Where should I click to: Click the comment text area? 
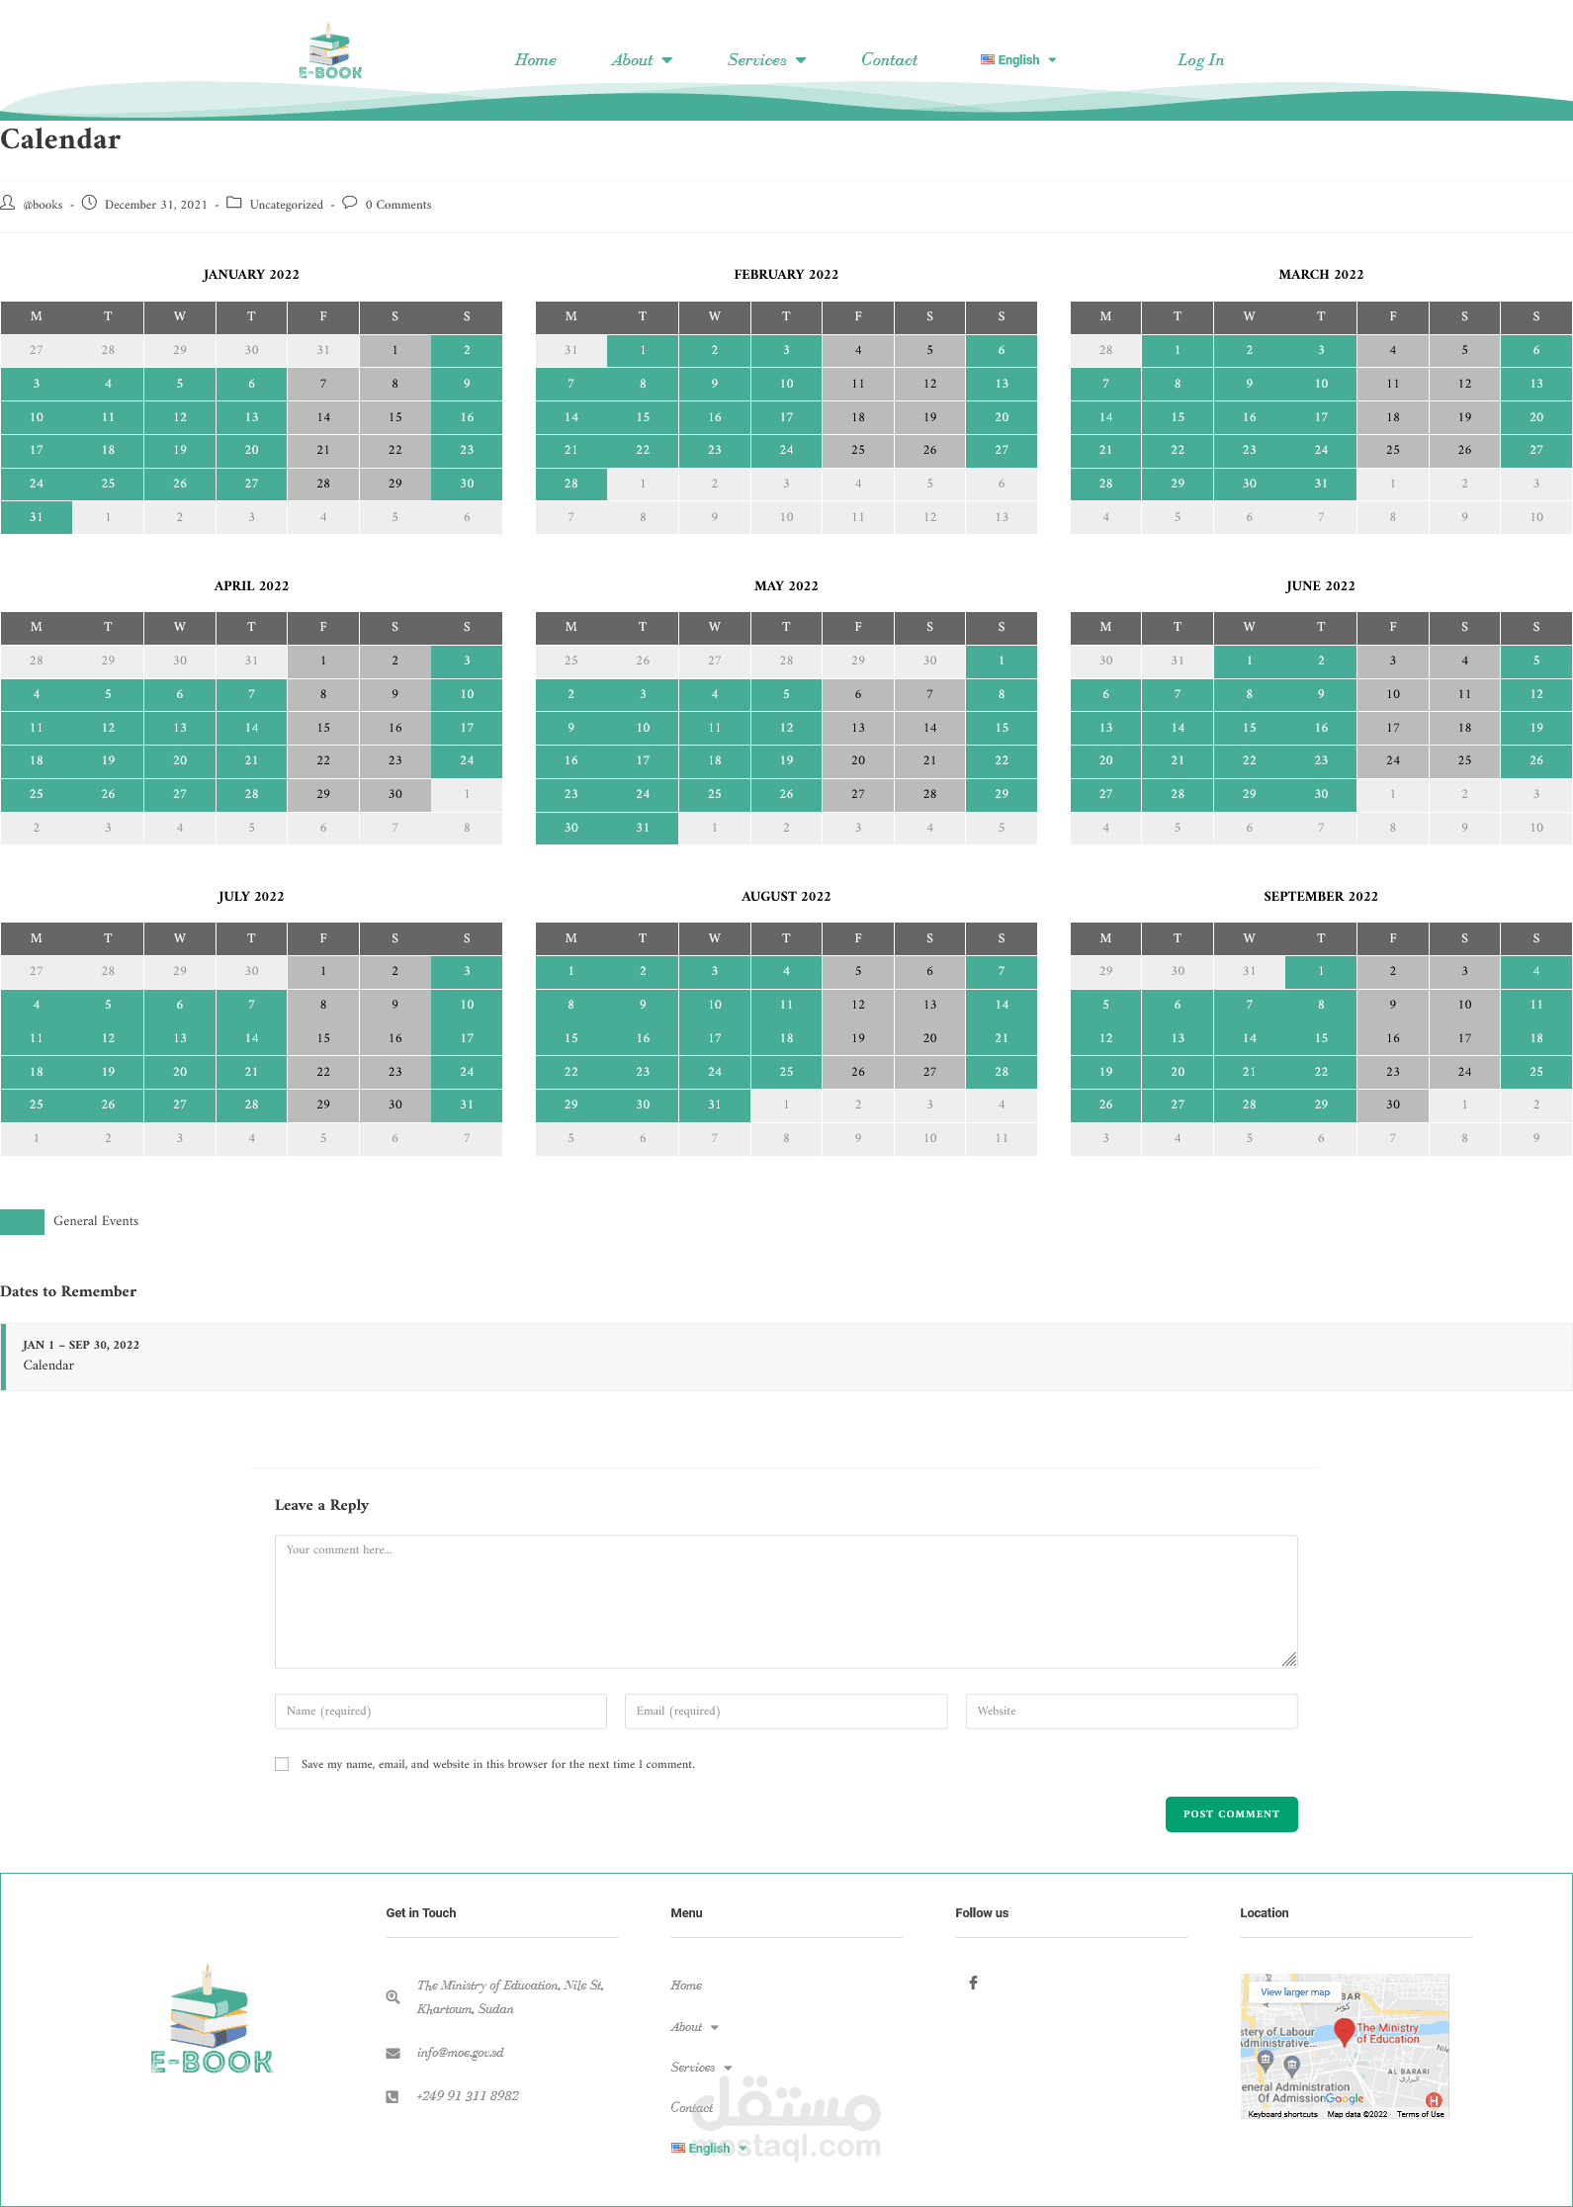[786, 1602]
